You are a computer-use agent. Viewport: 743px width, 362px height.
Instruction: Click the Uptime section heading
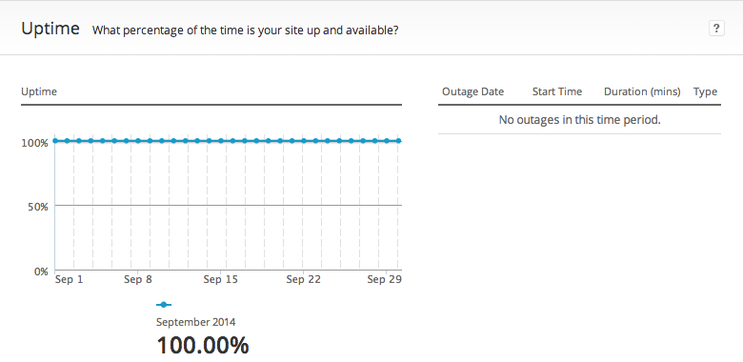click(x=50, y=29)
